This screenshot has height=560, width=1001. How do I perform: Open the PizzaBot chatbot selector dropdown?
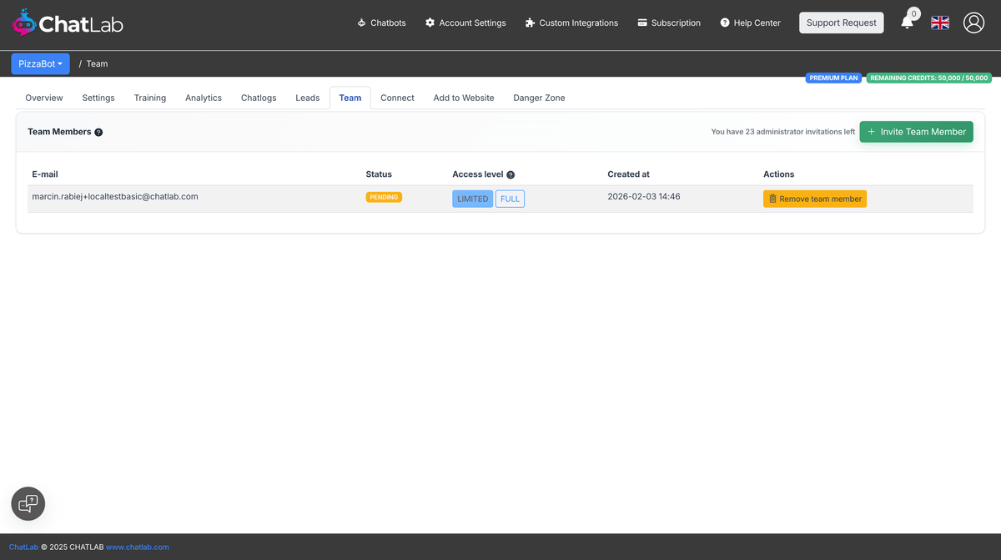coord(40,63)
